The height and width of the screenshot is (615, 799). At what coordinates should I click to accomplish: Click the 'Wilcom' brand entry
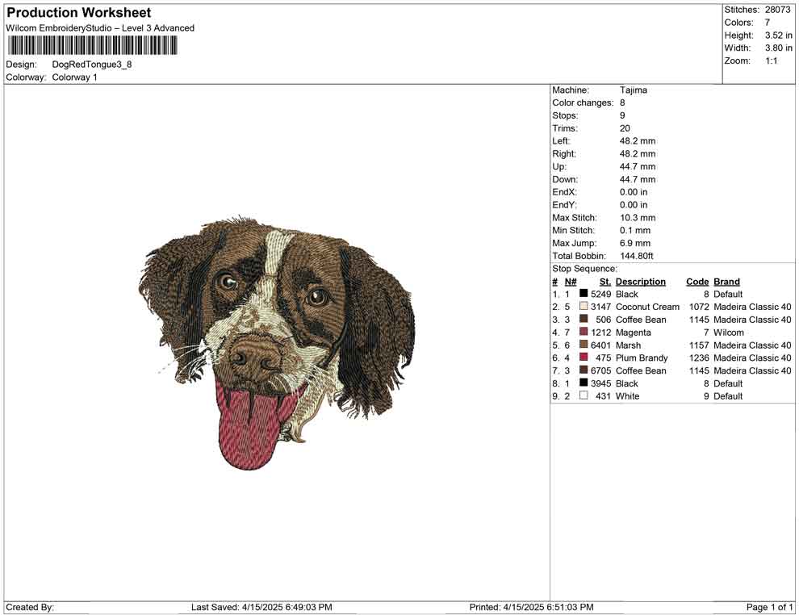(x=728, y=333)
